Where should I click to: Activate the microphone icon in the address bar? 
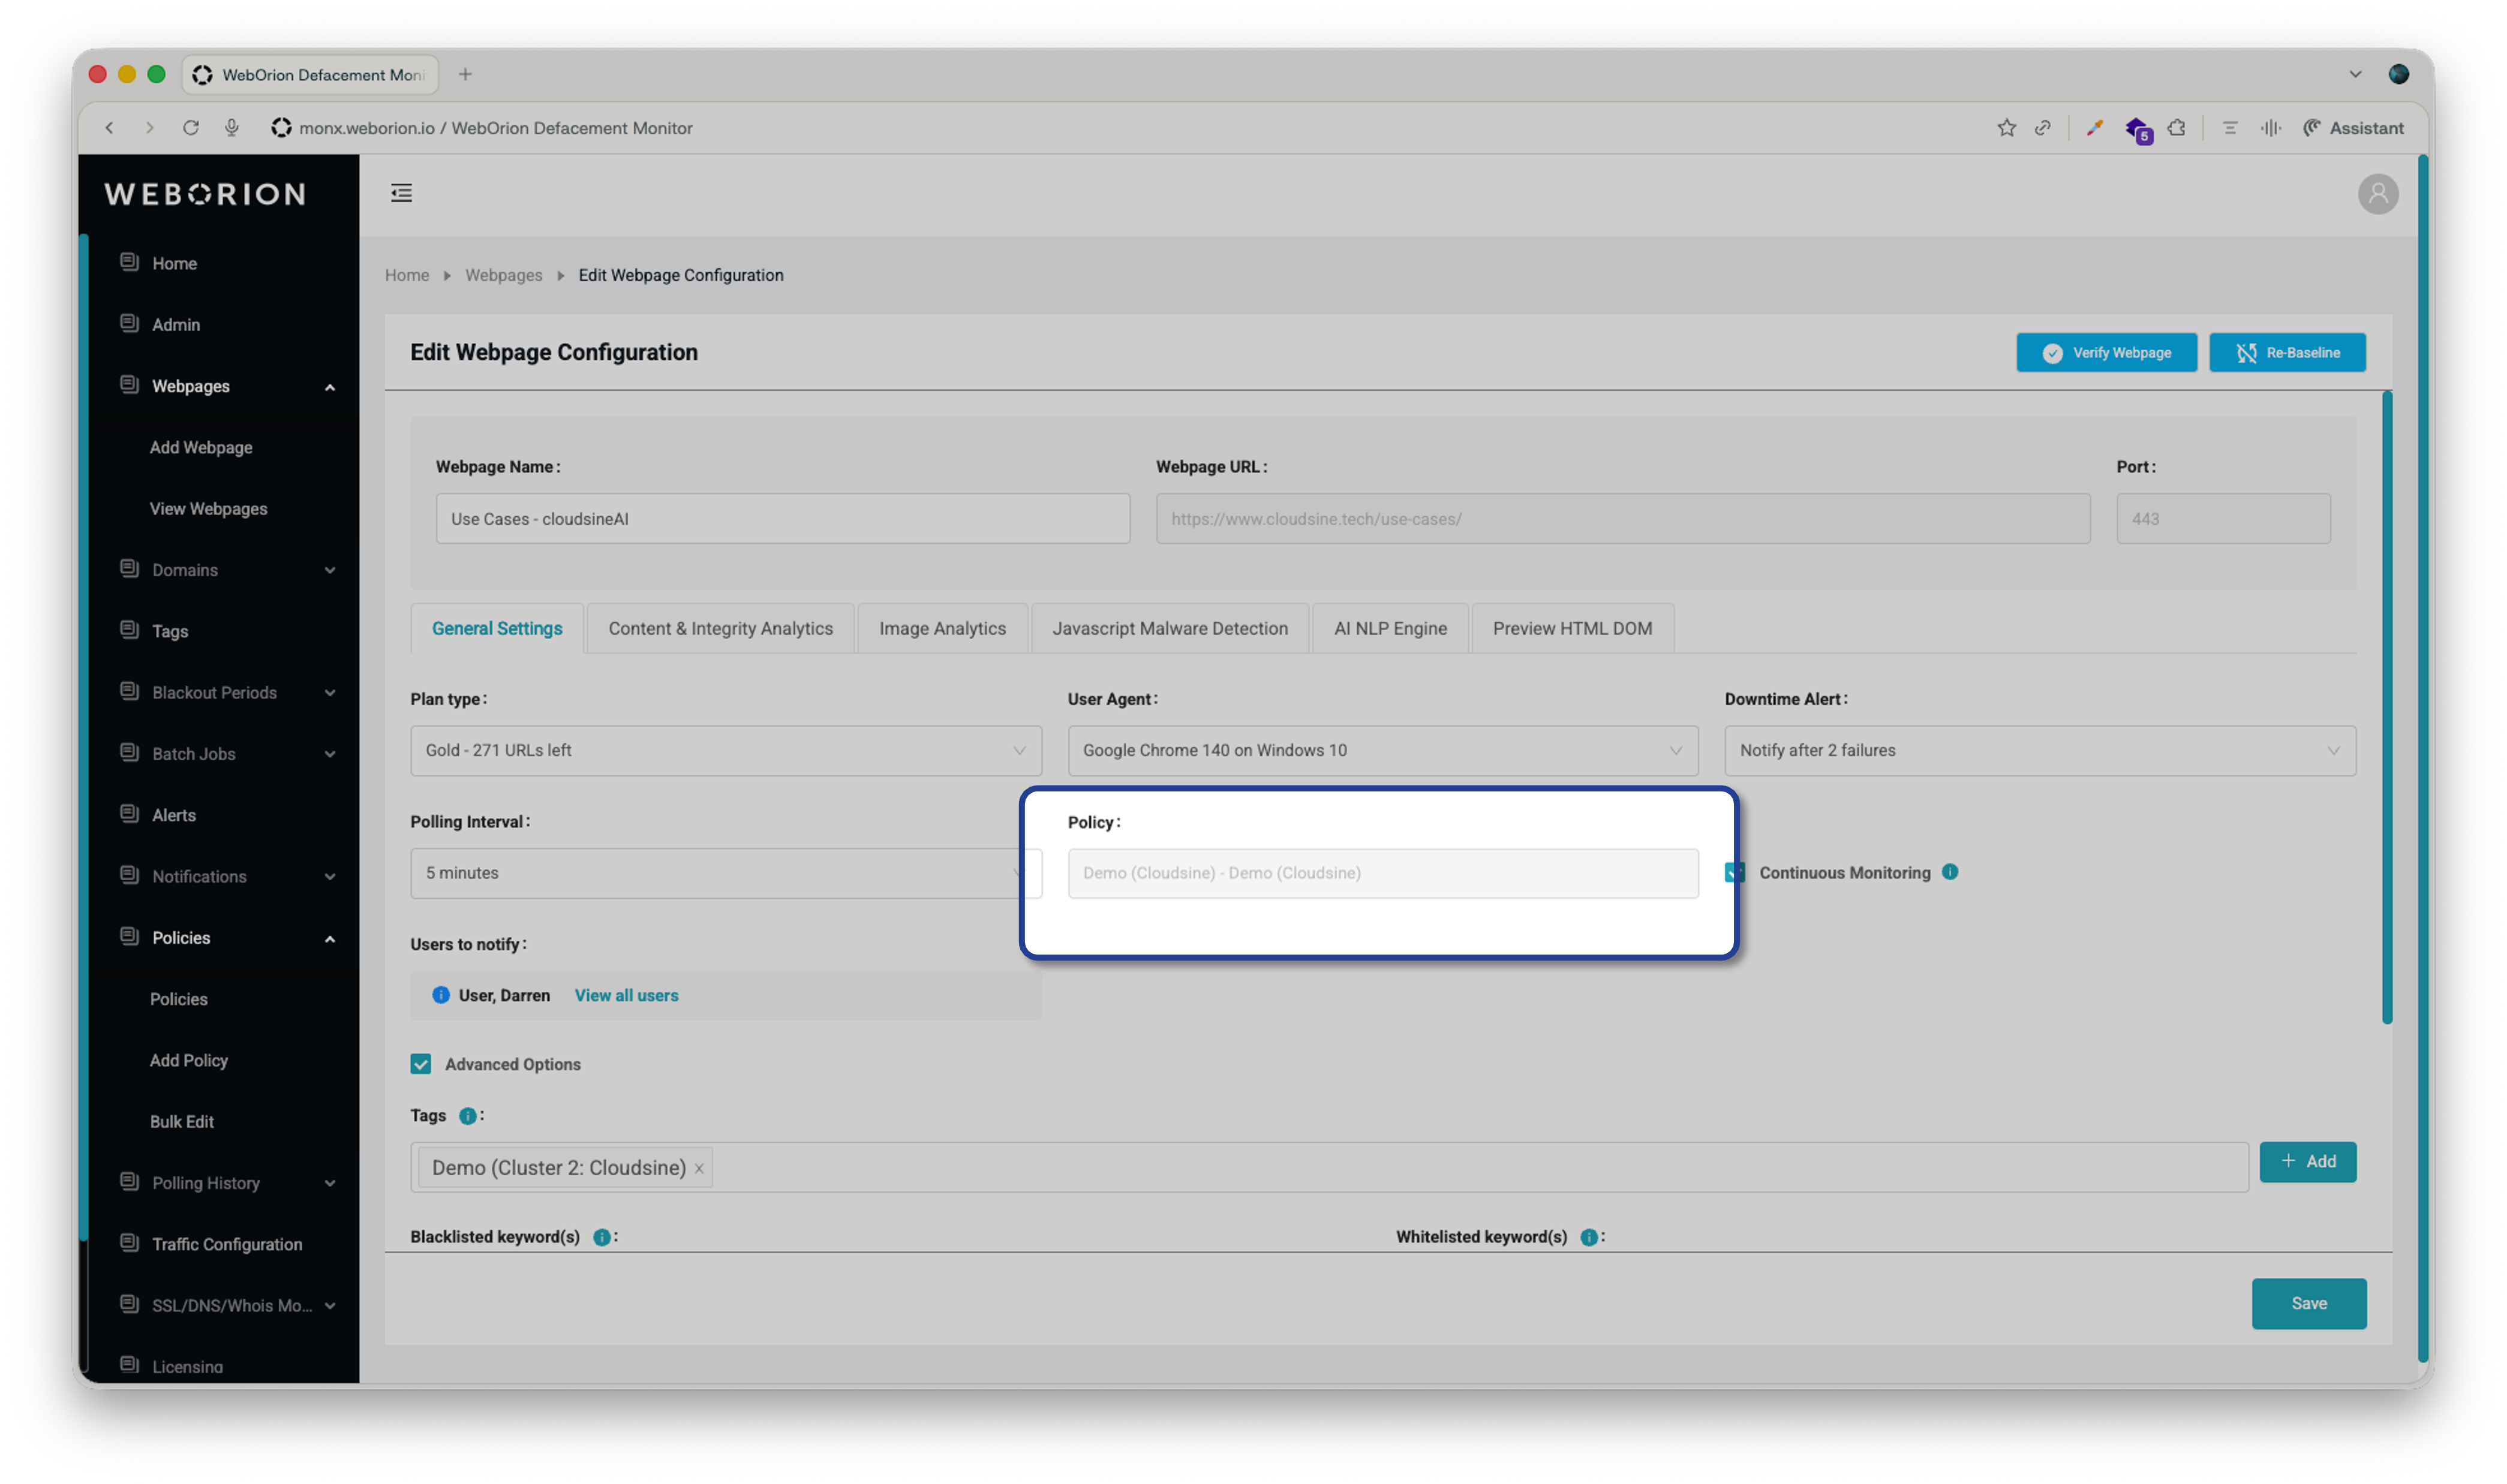[x=232, y=128]
